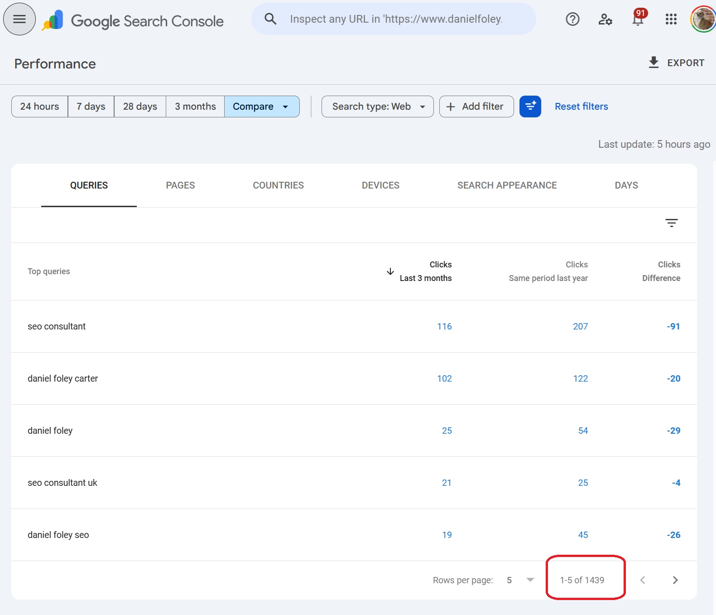Click the -4 difference value
Viewport: 716px width, 615px height.
pyautogui.click(x=676, y=483)
